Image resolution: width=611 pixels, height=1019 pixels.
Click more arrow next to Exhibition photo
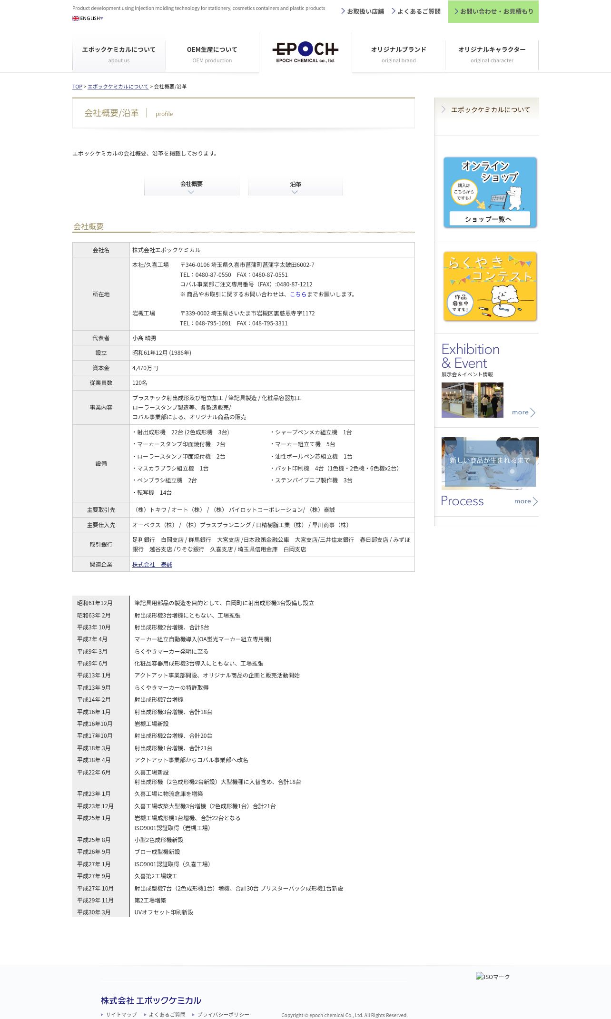524,412
